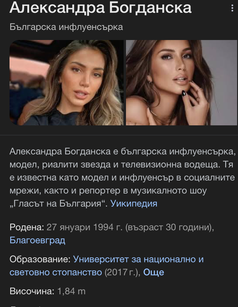Open Университет за национално и световно стопанство link

coord(107,266)
